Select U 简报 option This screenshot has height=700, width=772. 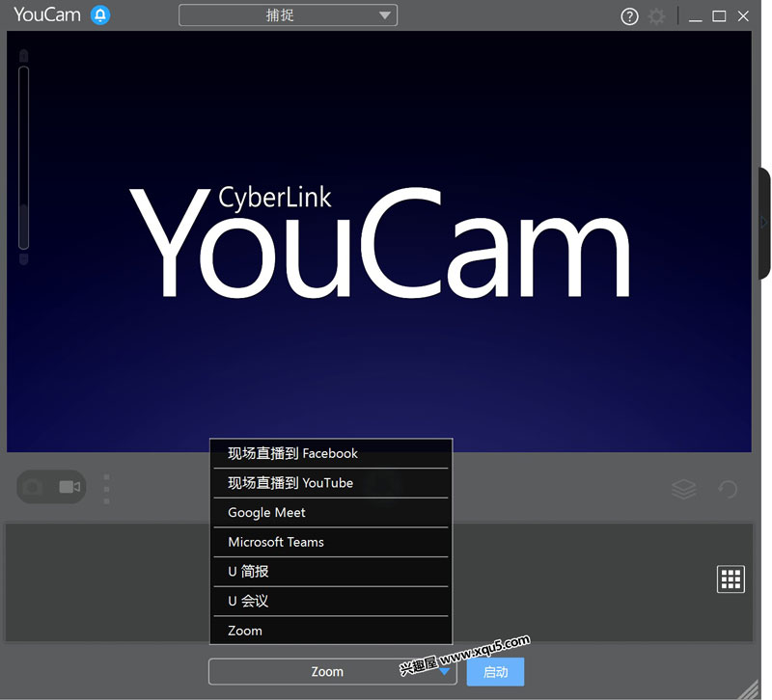pos(331,572)
